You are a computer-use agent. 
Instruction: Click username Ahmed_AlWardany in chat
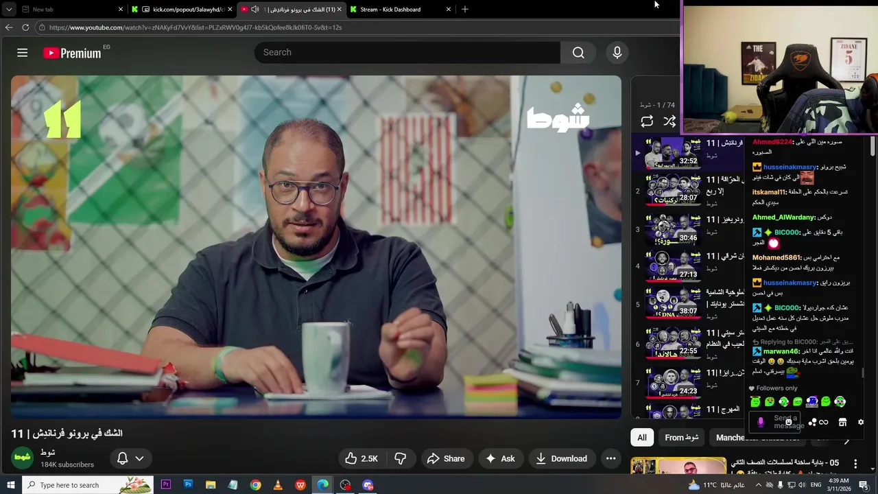click(x=783, y=217)
